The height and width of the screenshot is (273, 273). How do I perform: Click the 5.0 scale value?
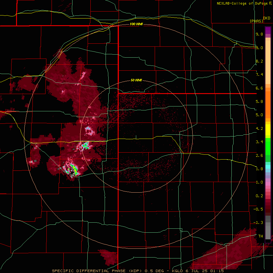point(259,115)
